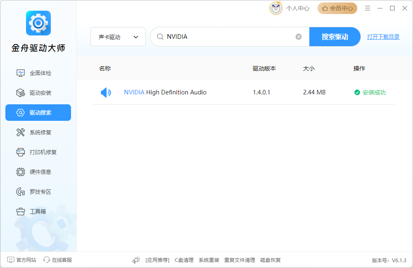Select 驱动搜索 driver search tab
Screen dimensions: 413x268
coord(38,113)
